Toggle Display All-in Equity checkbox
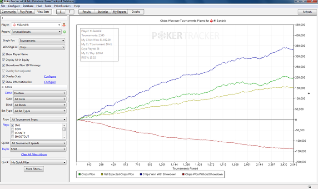 pos(4,60)
